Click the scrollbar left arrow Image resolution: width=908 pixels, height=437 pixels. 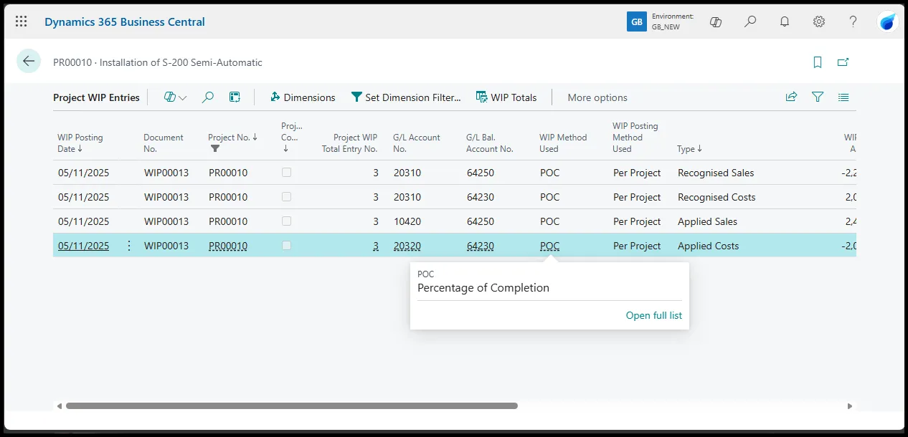(60, 405)
